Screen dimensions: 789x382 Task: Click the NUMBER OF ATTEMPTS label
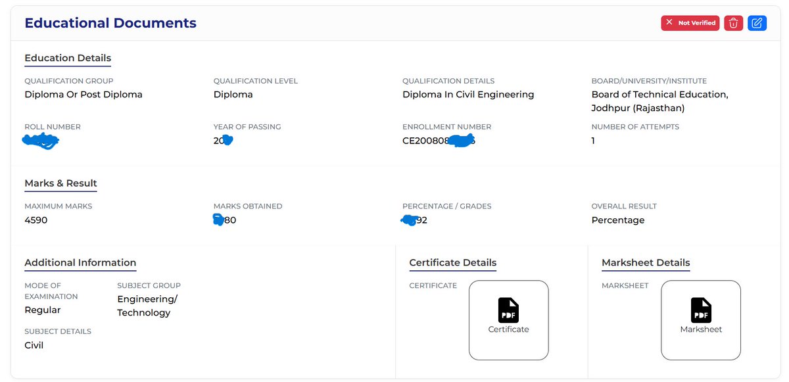[x=635, y=127]
